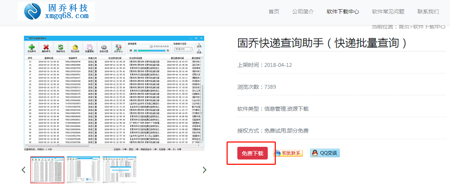Open 快递100 interface dropdown in preview
450x186 pixels.
click(183, 49)
